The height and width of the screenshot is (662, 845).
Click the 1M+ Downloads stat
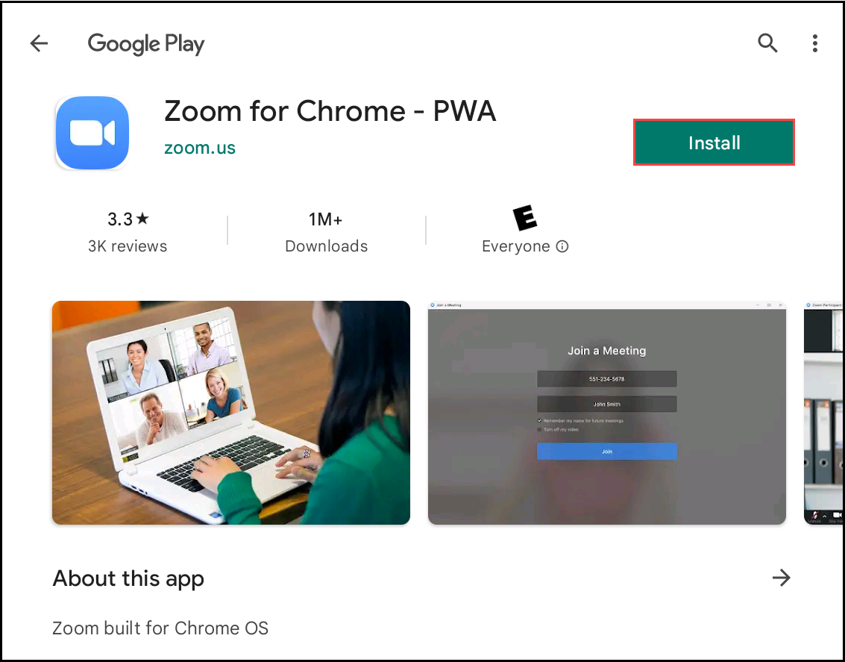326,232
